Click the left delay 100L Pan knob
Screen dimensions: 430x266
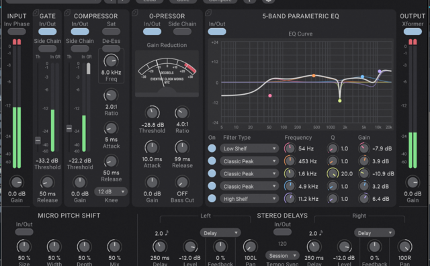click(x=250, y=247)
